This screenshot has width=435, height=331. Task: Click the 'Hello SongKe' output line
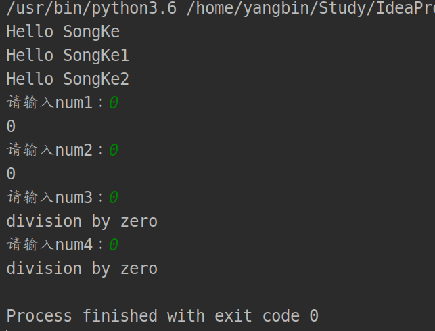63,31
